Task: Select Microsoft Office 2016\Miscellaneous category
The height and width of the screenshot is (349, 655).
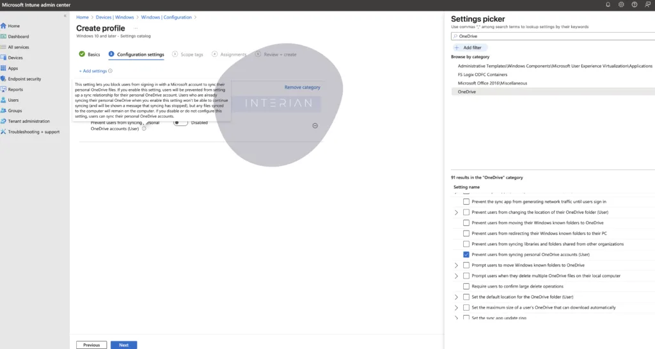Action: point(493,83)
